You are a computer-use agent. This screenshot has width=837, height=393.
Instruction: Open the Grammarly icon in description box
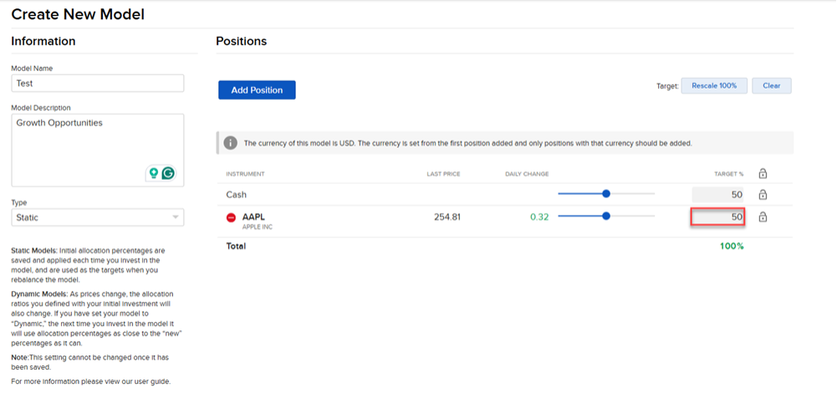pyautogui.click(x=168, y=173)
